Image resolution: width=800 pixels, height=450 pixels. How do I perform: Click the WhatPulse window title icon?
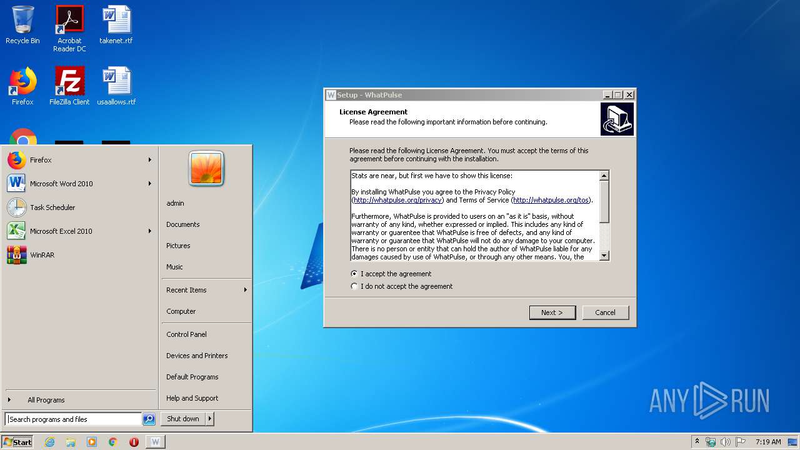tap(331, 95)
